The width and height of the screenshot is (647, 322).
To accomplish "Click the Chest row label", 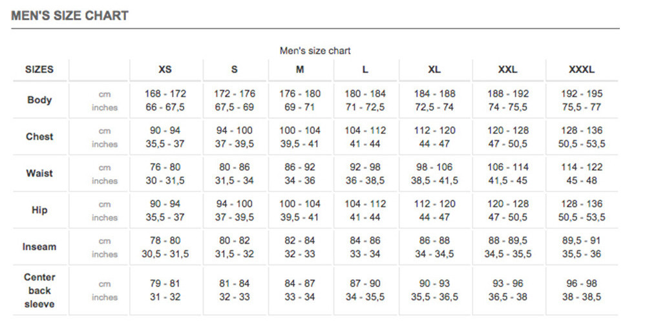I will (x=39, y=136).
